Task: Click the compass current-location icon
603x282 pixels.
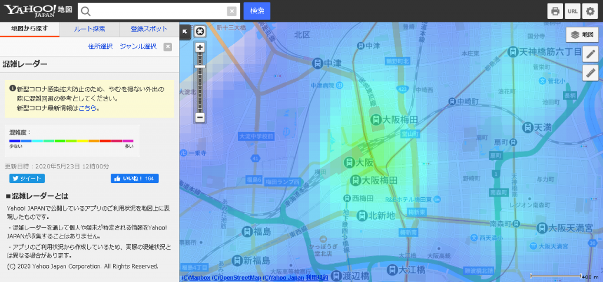Action: [200, 32]
